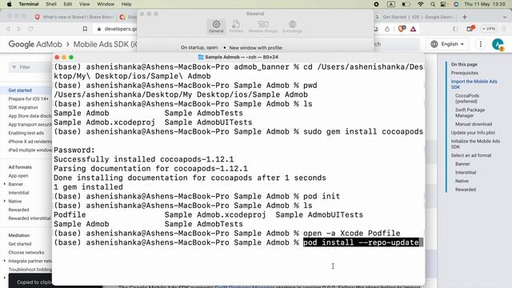Select 'New window with profile' radio button

pos(225,48)
